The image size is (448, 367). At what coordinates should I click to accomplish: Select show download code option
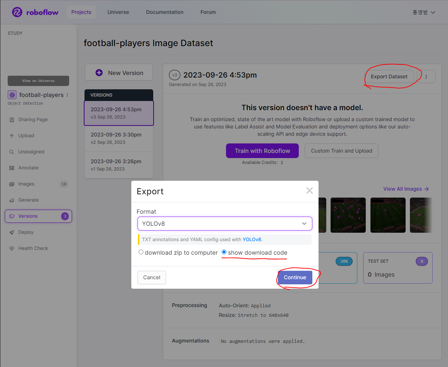tap(224, 252)
